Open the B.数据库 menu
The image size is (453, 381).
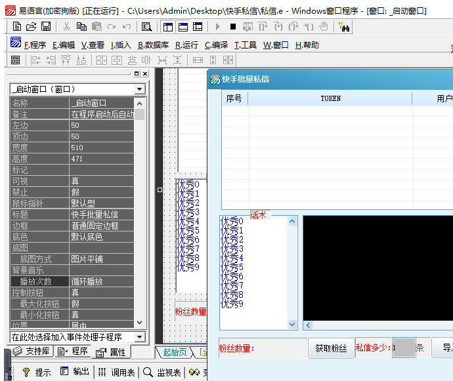(x=153, y=45)
